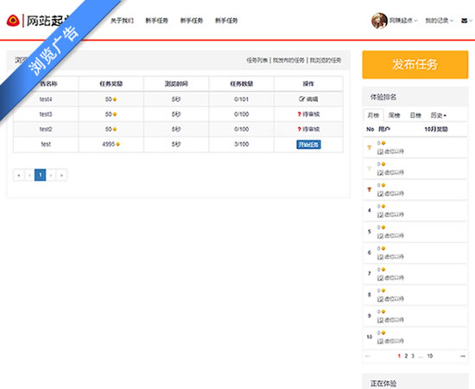Click the silver trophy rank icon

[370, 169]
